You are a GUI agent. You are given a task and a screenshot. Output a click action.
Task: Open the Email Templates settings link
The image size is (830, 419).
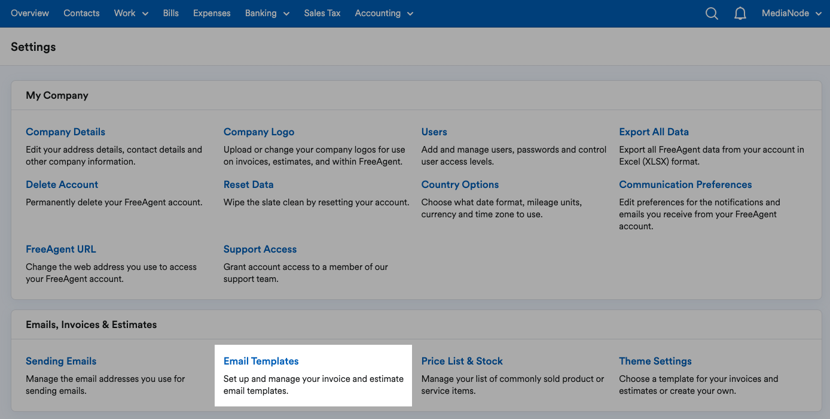(x=261, y=361)
